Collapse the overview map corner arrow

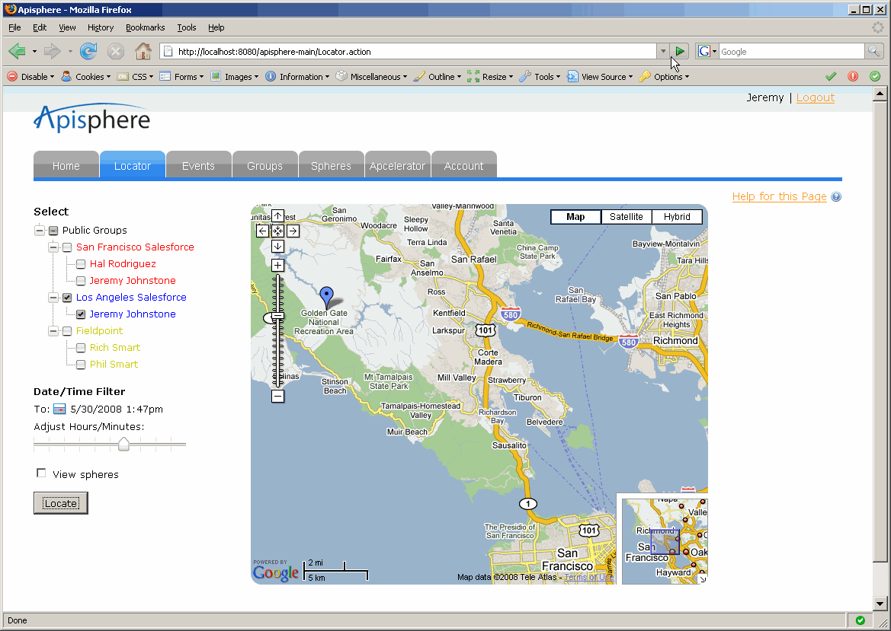point(703,579)
